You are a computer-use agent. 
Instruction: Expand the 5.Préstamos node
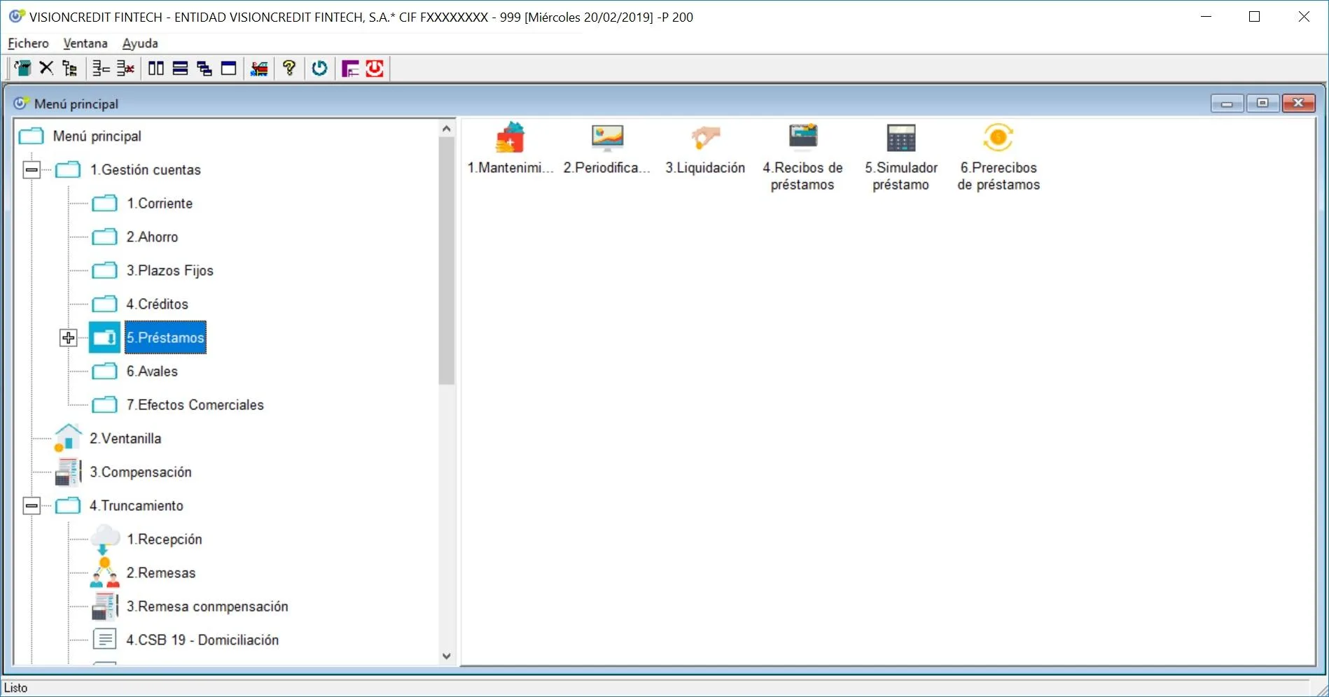tap(68, 337)
